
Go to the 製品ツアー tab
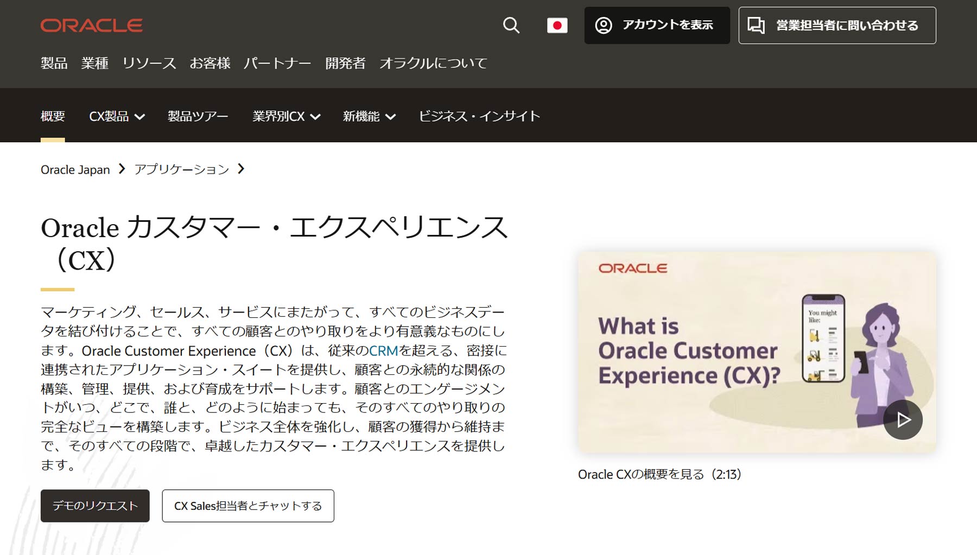[198, 116]
